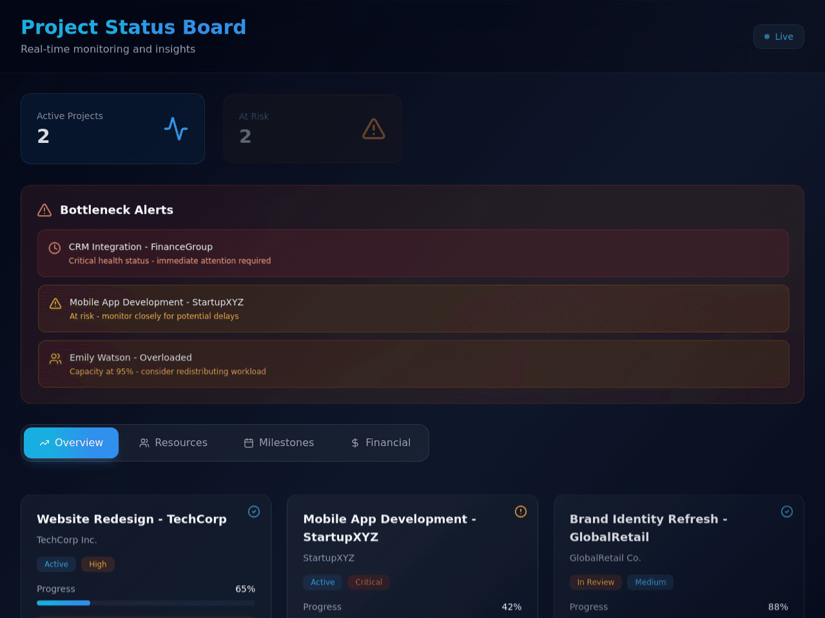
Task: Click the Active tag on Website Redesign card
Action: coord(56,565)
